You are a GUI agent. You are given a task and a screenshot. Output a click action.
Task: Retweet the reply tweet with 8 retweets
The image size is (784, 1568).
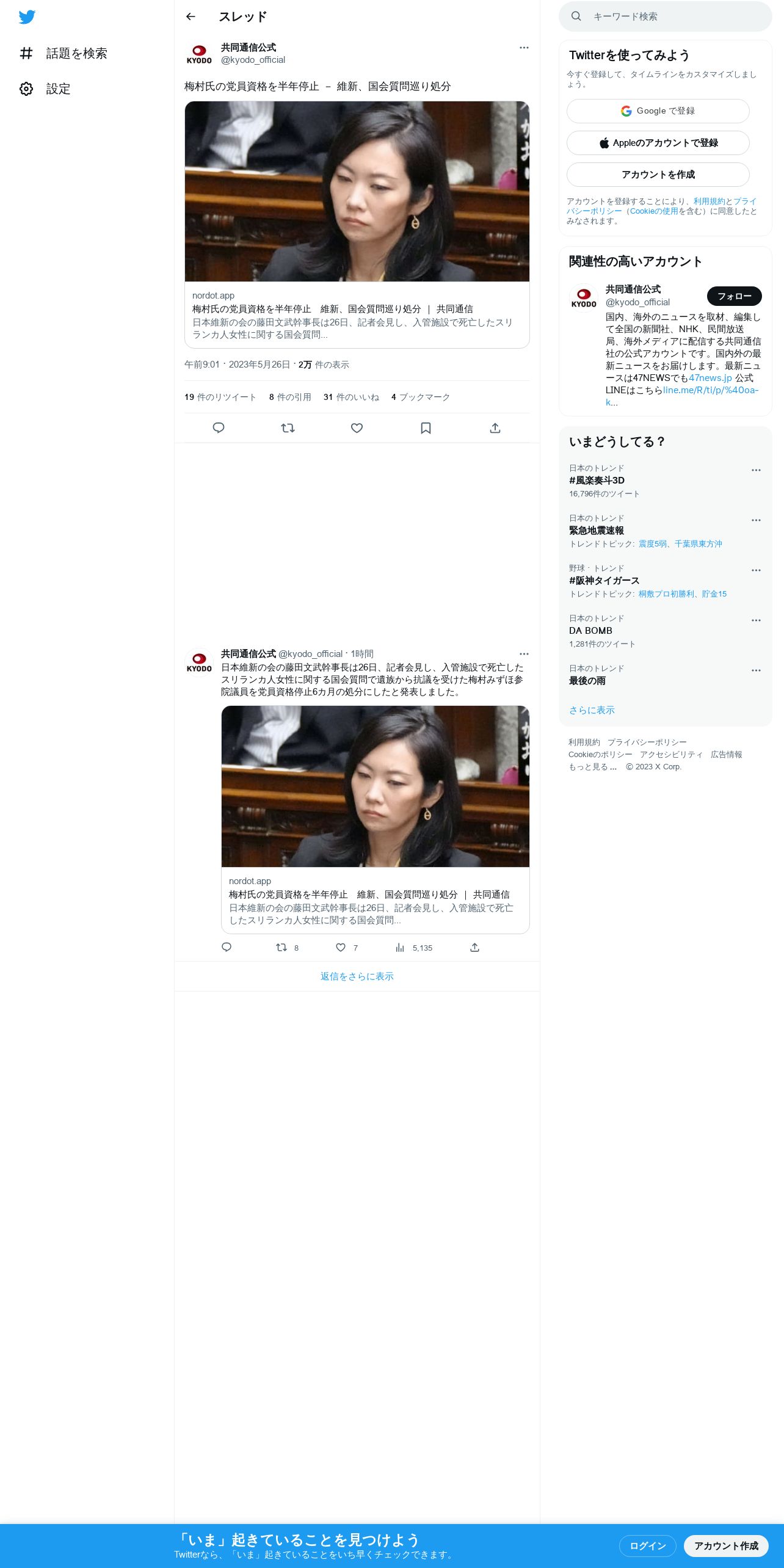(x=287, y=948)
